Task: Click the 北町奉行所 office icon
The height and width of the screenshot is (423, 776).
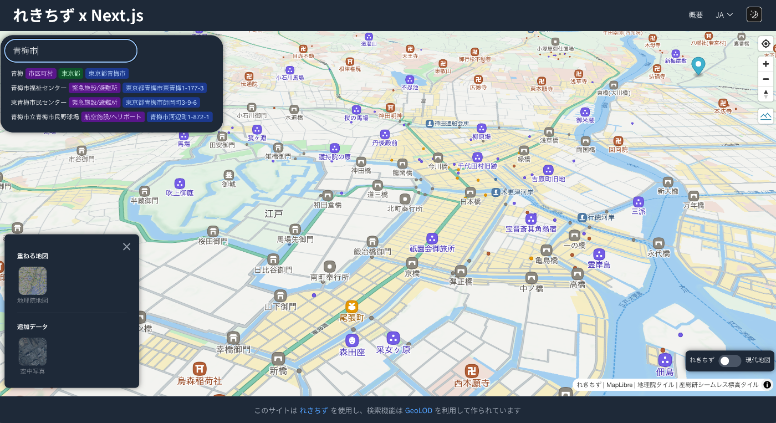Action: (x=405, y=199)
